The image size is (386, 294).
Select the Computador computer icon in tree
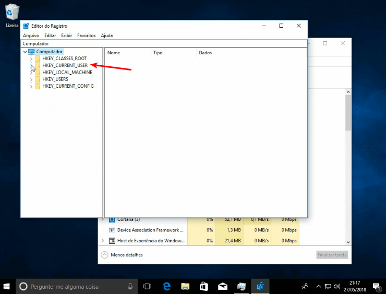click(31, 52)
